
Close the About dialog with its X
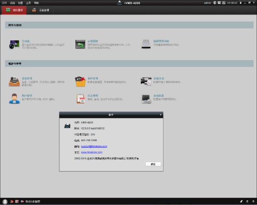[x=161, y=115]
